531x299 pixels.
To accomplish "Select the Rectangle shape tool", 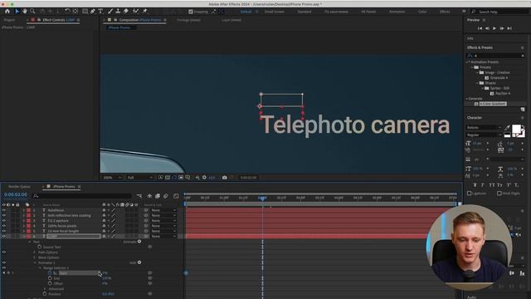I will (x=85, y=11).
